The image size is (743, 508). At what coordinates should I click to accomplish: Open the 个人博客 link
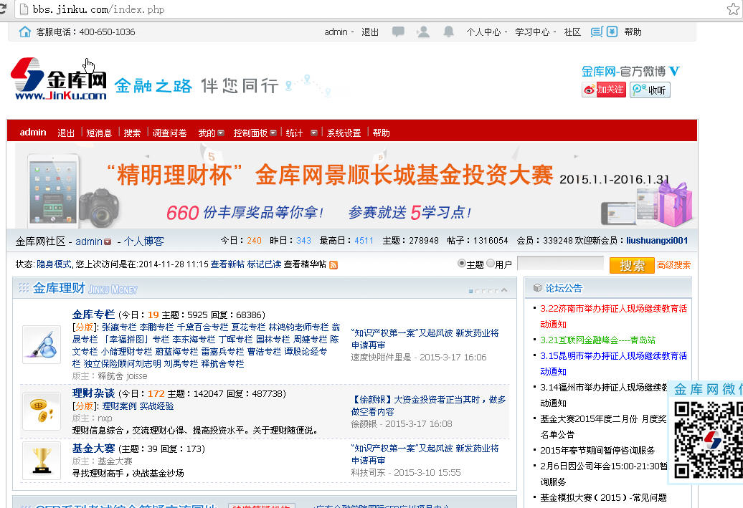pos(143,241)
